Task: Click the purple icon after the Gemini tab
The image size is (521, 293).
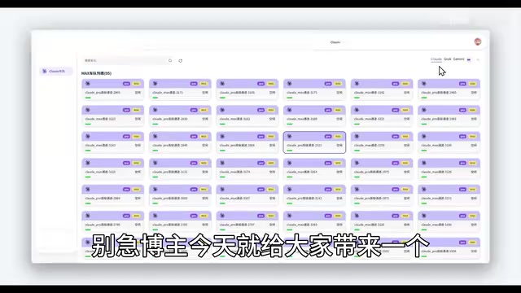Action: (x=469, y=59)
